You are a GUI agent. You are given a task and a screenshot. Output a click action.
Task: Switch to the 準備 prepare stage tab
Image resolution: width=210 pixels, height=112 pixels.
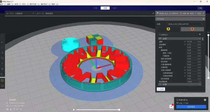(96, 8)
